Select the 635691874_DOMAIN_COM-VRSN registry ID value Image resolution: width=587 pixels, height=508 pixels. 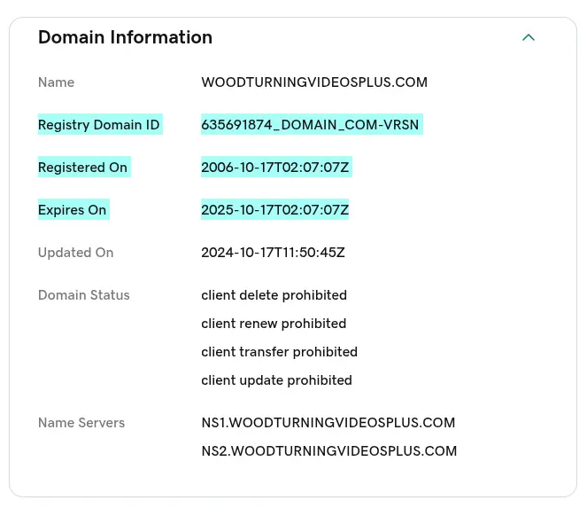pos(312,124)
